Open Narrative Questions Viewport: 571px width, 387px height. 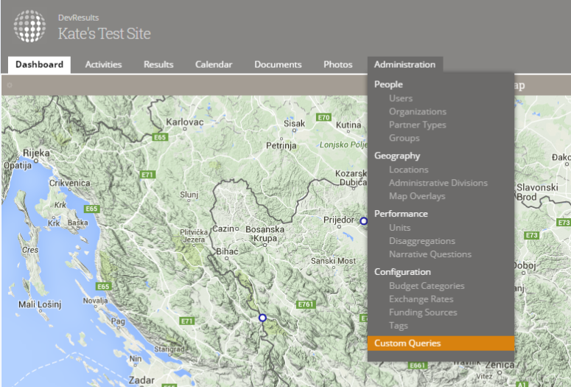coord(430,254)
